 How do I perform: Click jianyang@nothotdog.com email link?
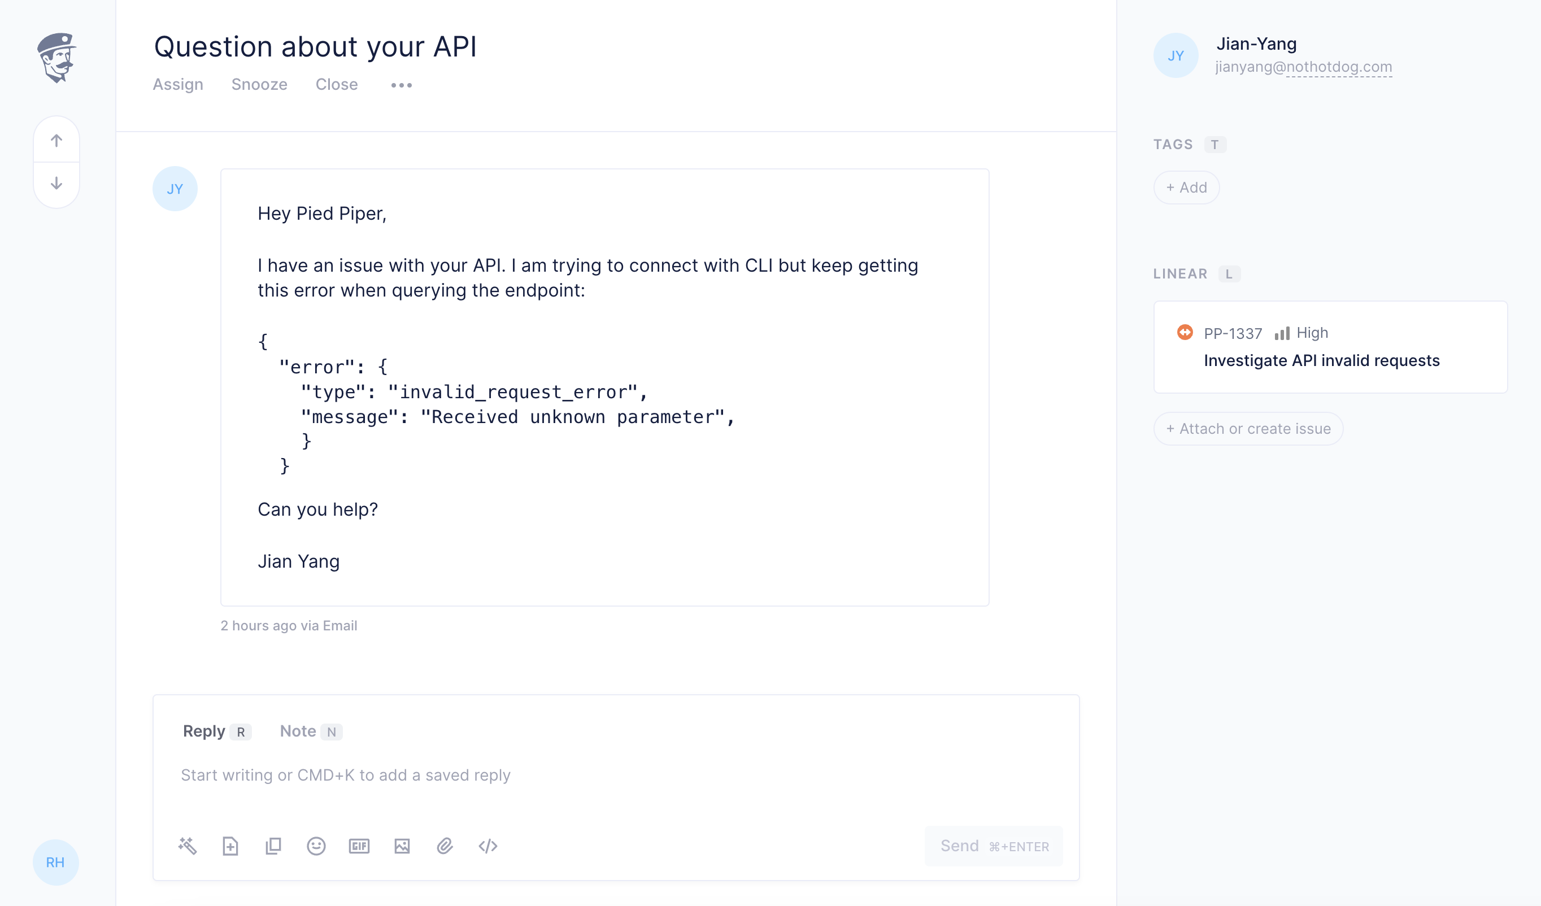point(1303,67)
